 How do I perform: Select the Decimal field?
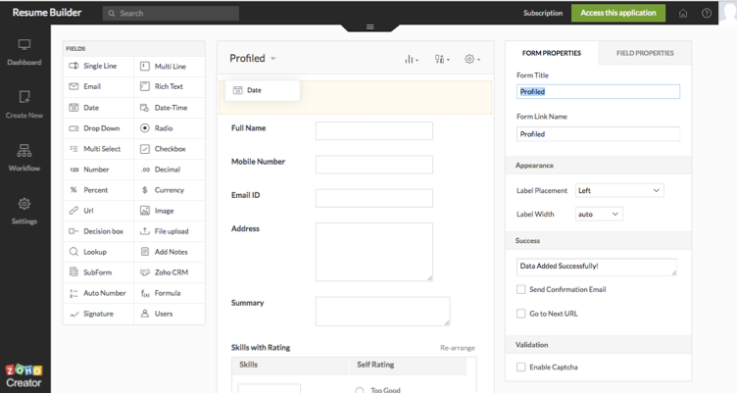[x=170, y=170]
